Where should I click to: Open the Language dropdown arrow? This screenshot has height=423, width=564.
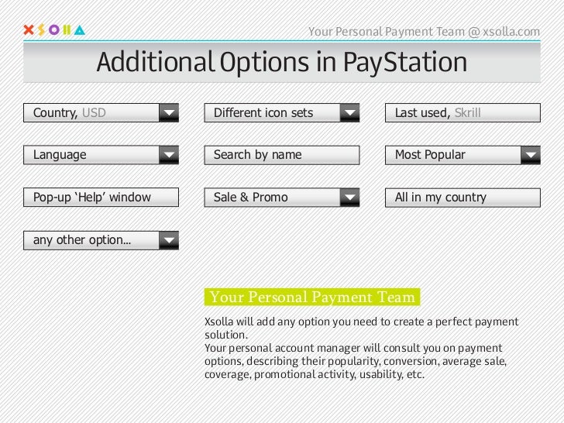coord(169,155)
